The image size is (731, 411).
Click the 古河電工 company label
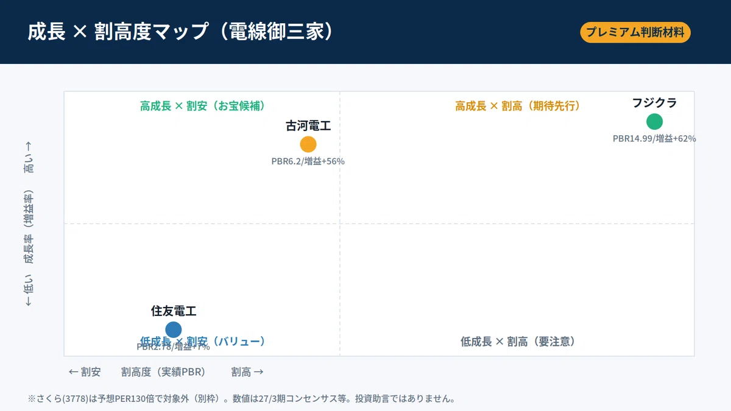[308, 126]
